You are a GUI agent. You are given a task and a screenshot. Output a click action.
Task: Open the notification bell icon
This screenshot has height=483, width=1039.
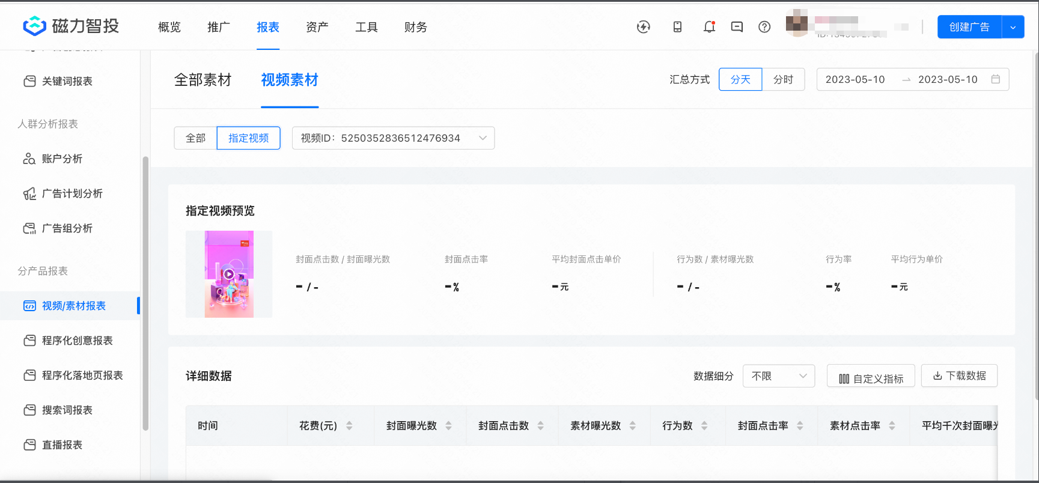[709, 26]
